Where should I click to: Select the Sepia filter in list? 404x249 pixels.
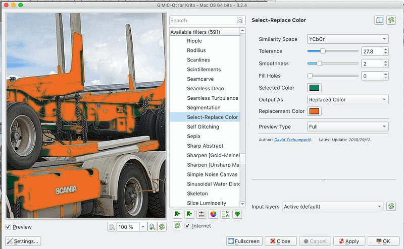tap(193, 136)
